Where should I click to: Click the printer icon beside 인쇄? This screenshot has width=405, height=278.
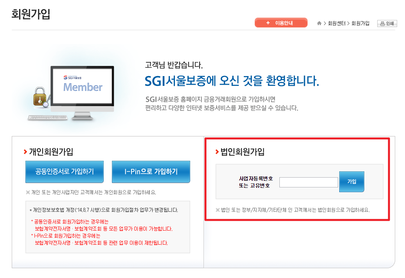pos(383,24)
